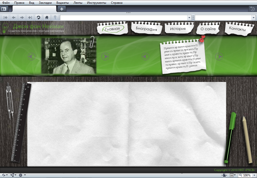
Task: Open the Биография page link
Action: coord(147,29)
